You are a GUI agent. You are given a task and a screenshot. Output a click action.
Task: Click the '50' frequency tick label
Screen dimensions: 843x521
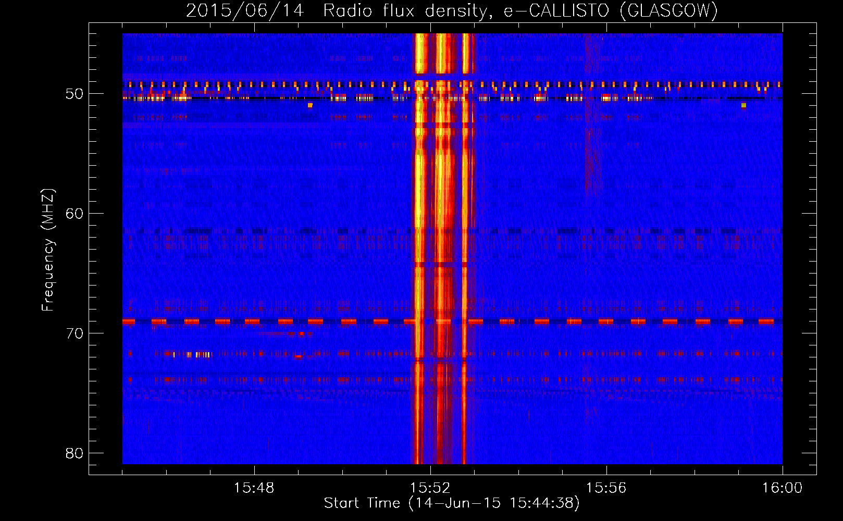75,94
